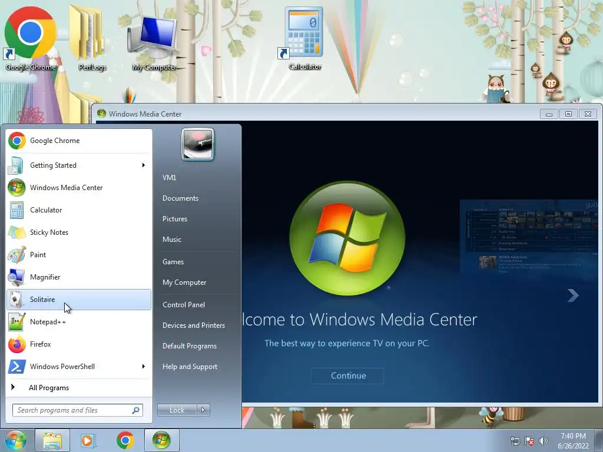Click the volume speaker tray icon
Image resolution: width=603 pixels, height=452 pixels.
point(544,441)
